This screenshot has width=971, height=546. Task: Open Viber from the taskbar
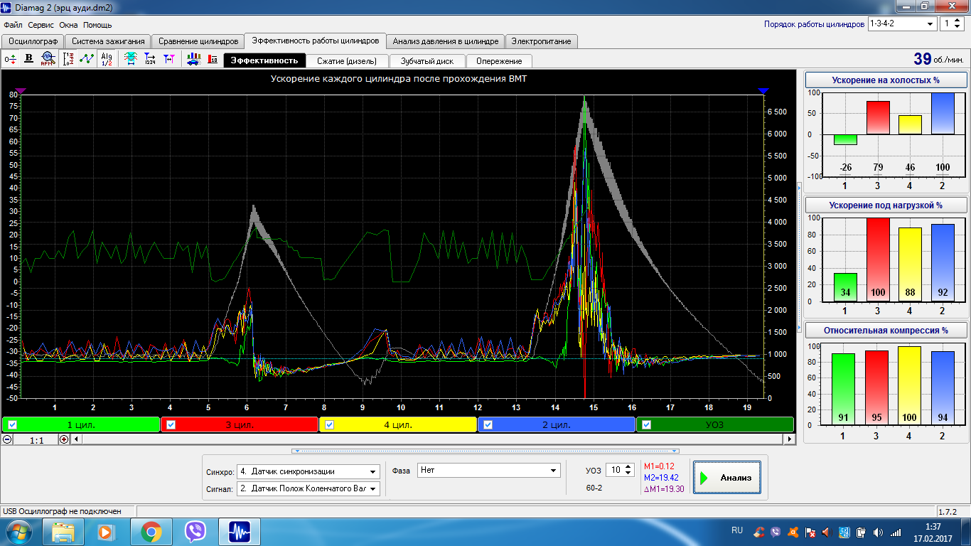[195, 531]
